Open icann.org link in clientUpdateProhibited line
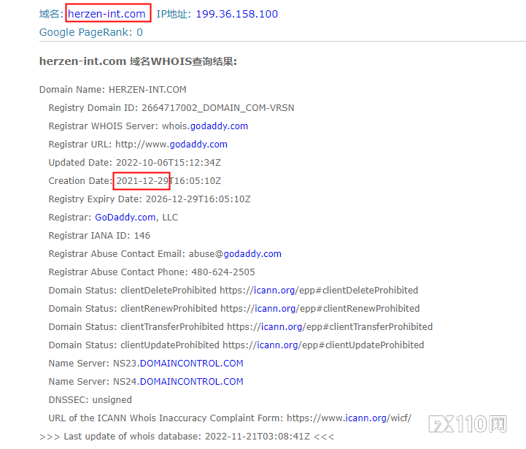 click(277, 345)
